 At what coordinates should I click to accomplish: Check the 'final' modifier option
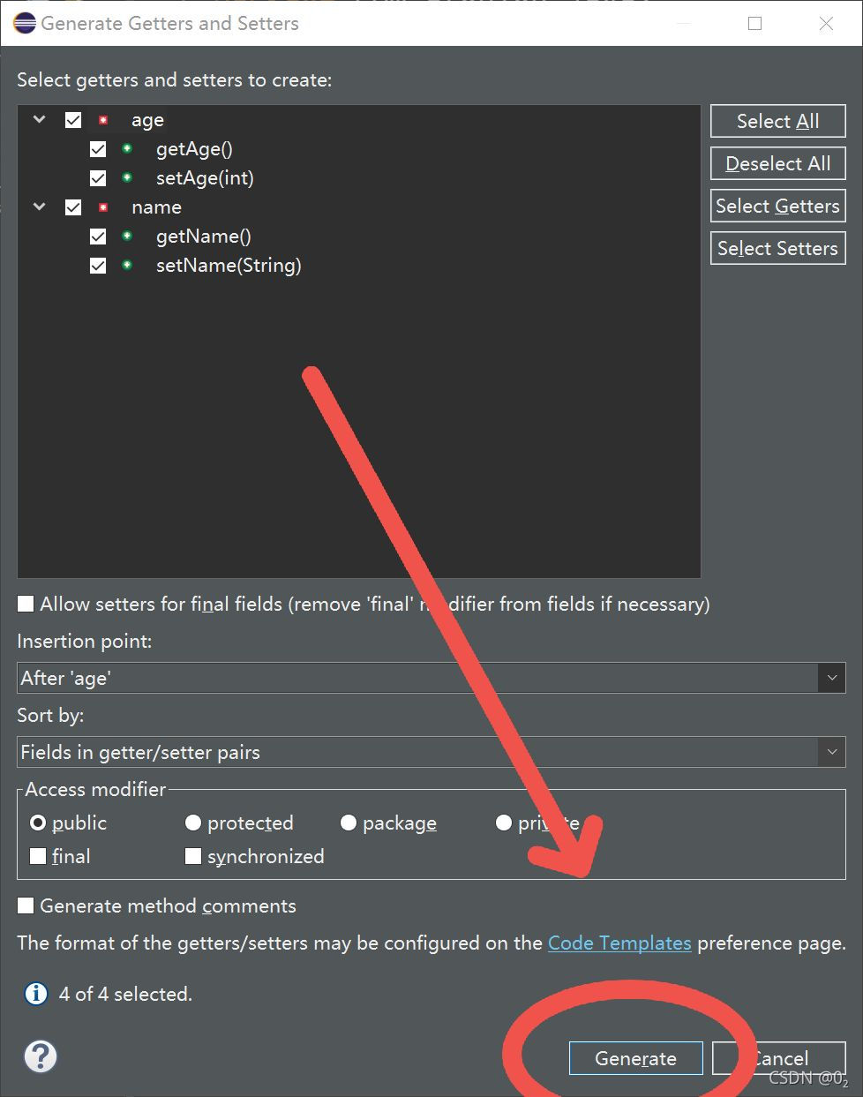click(x=37, y=855)
